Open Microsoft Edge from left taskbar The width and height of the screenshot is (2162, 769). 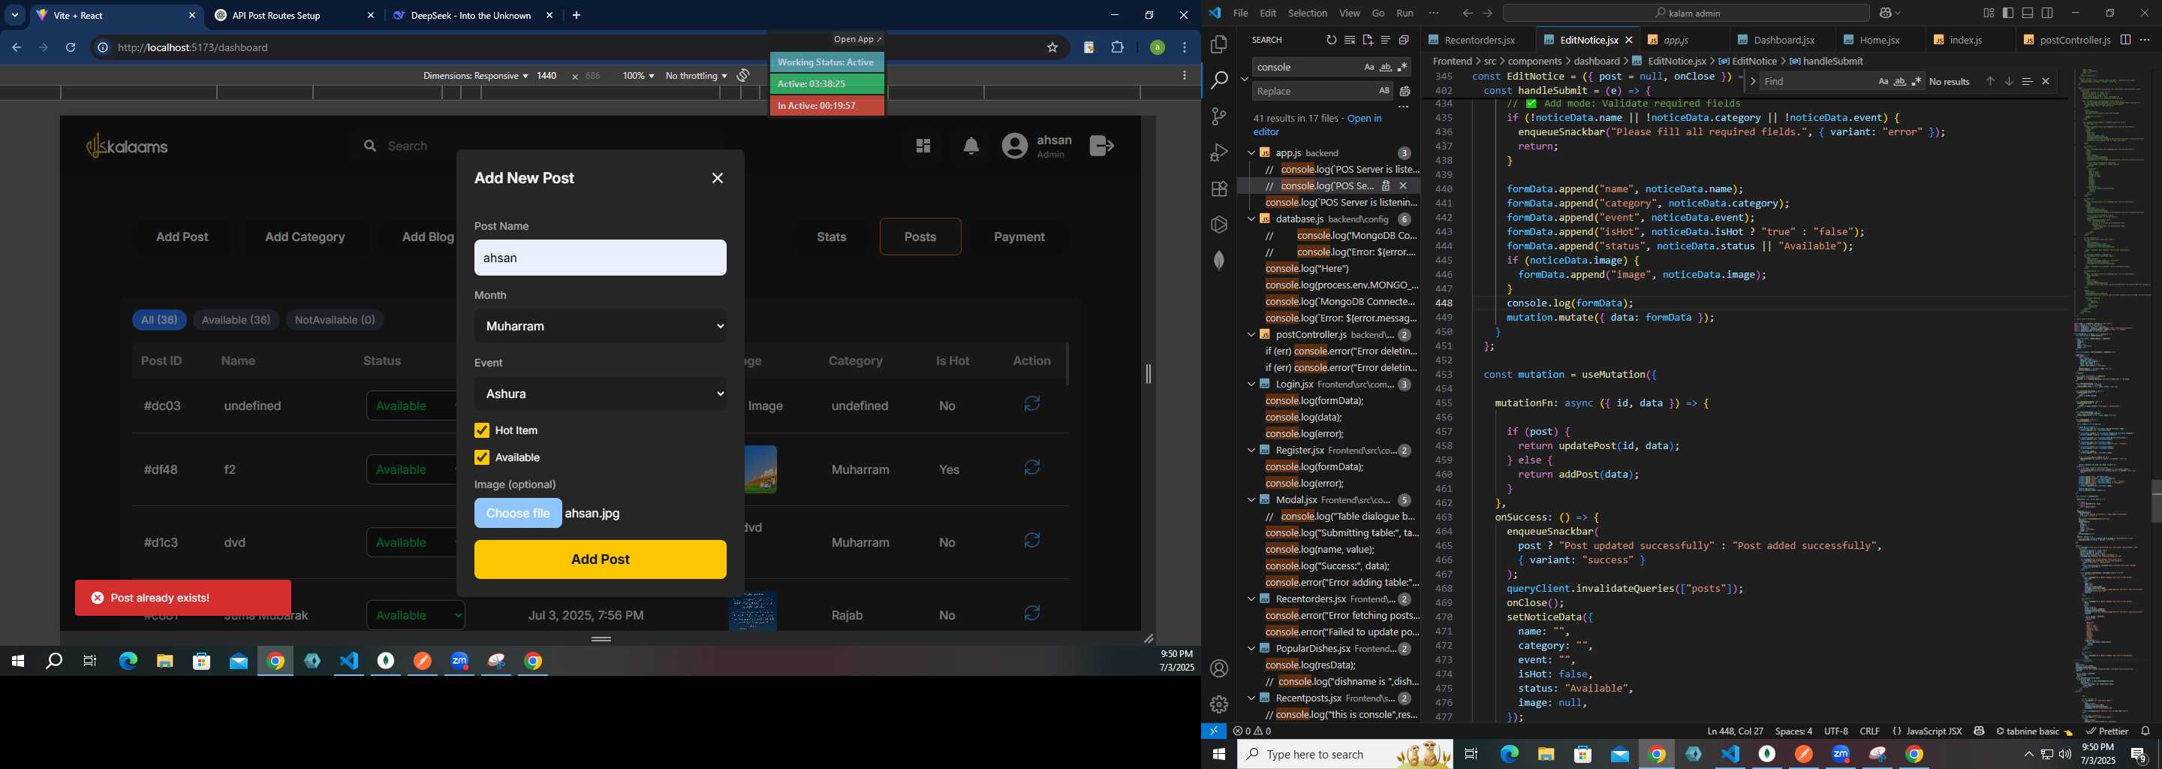[128, 662]
